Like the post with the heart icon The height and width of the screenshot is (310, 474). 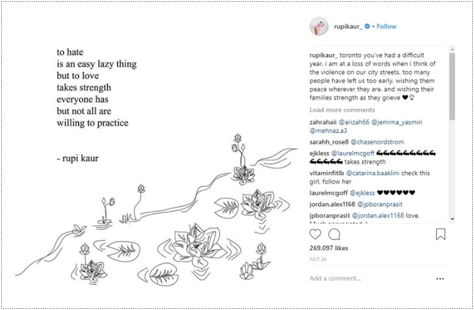click(x=315, y=234)
